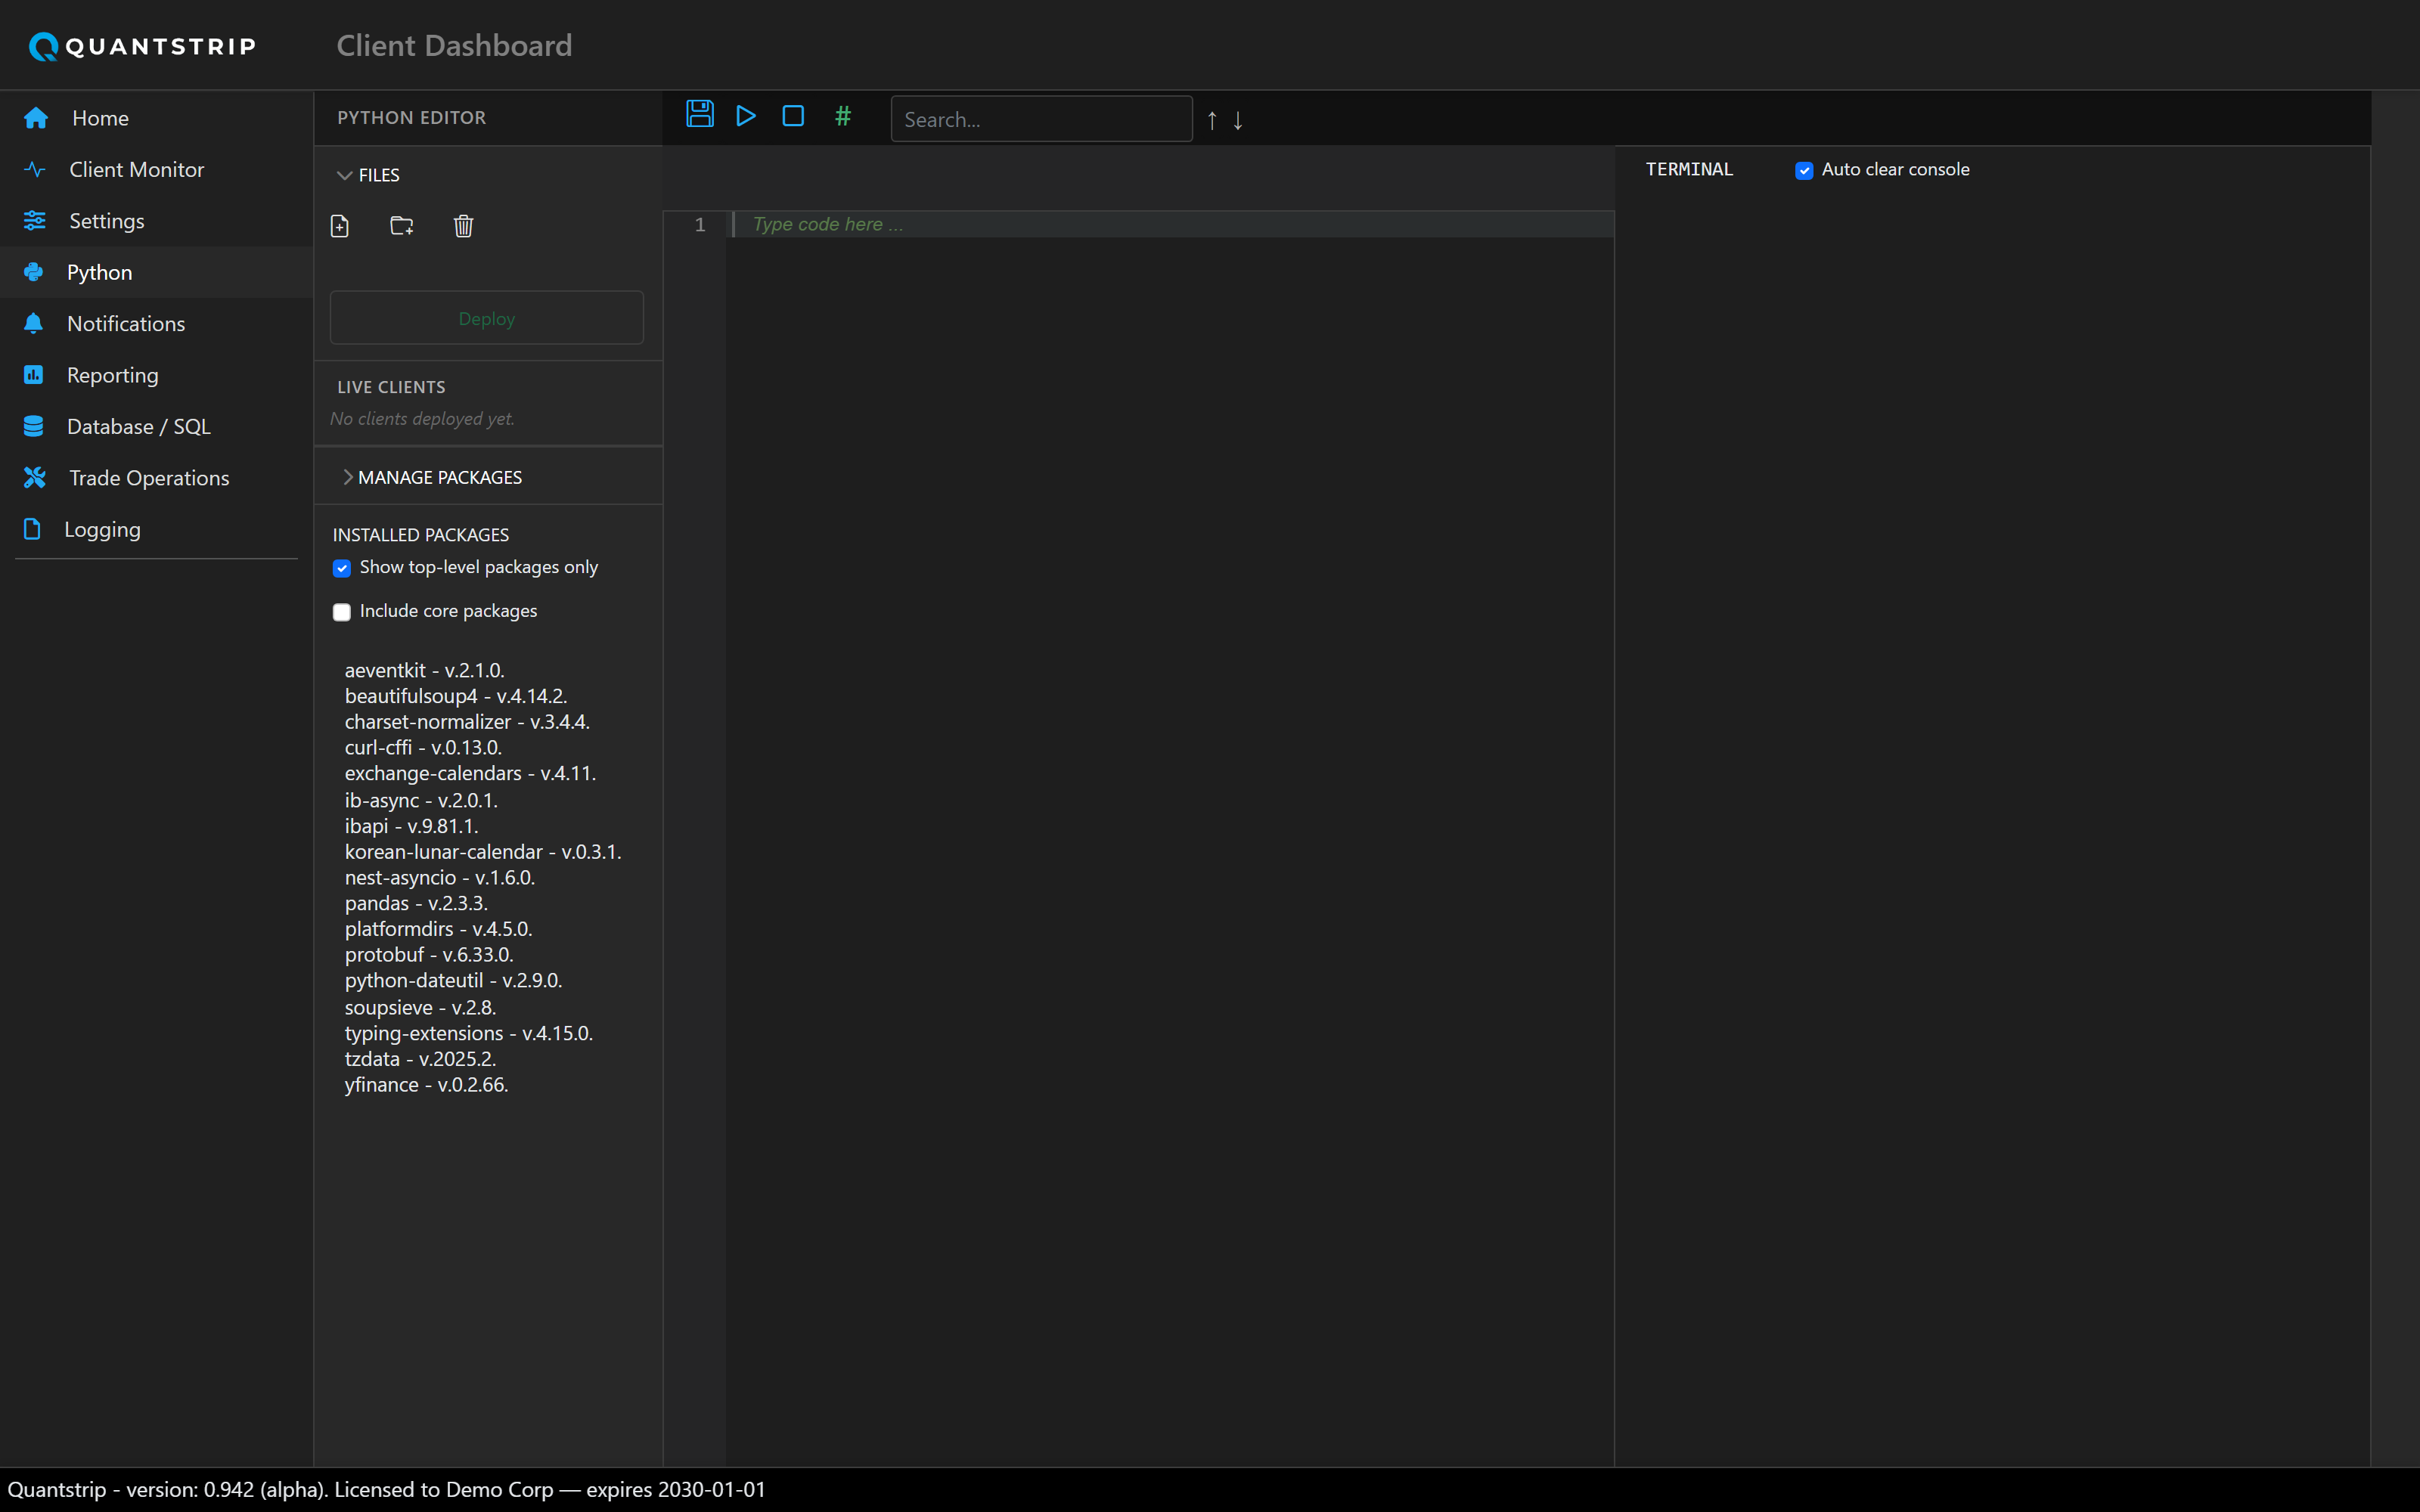Click the LIVE CLIENTS heading
The image size is (2420, 1512).
pos(391,386)
